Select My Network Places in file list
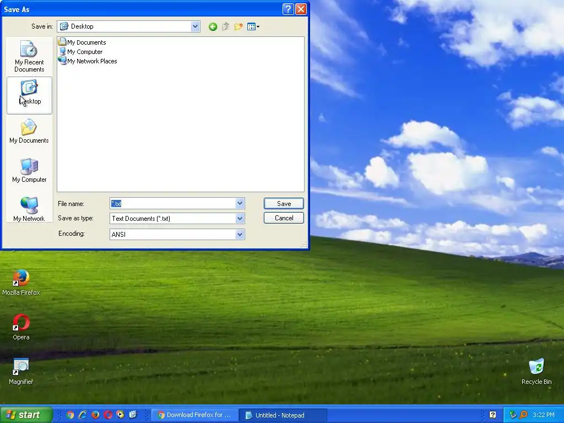Image resolution: width=564 pixels, height=423 pixels. [x=88, y=61]
